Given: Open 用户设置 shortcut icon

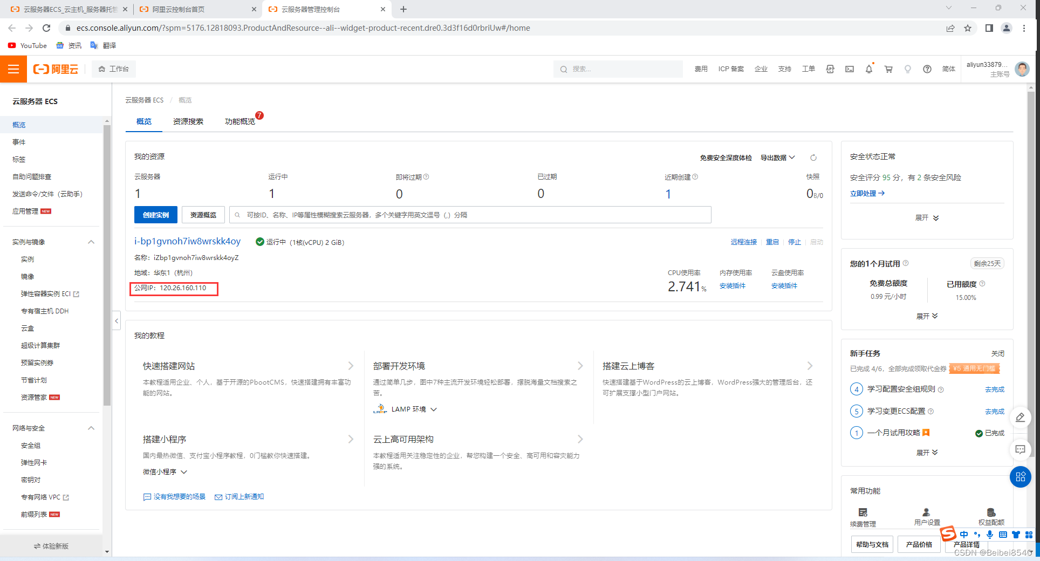Looking at the screenshot, I should 926,512.
